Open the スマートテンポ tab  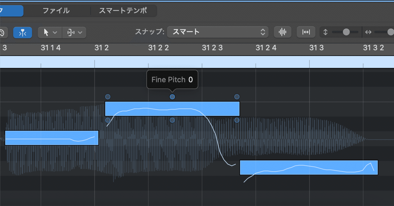pos(123,11)
